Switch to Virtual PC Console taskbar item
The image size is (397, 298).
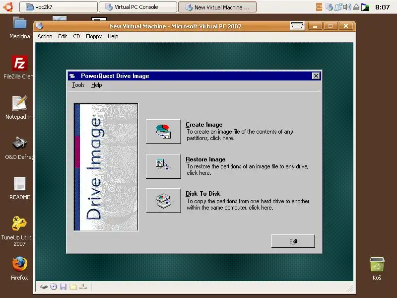138,7
